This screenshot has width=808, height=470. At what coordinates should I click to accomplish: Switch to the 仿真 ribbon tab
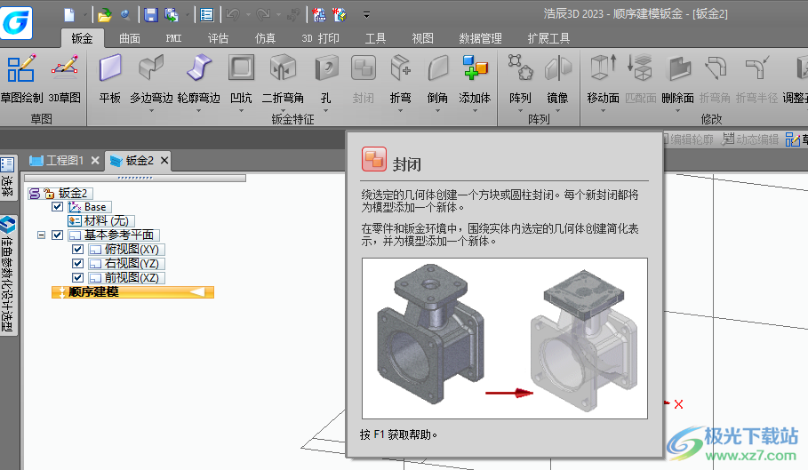[265, 38]
